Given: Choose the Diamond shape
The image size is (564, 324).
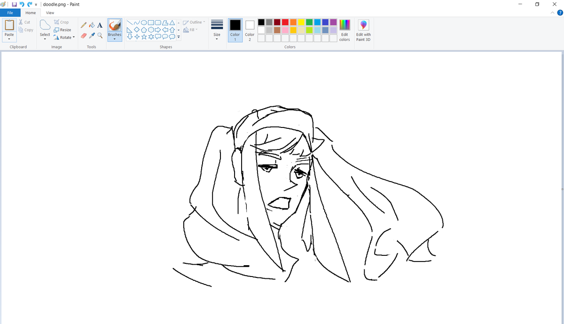Looking at the screenshot, I should 137,30.
